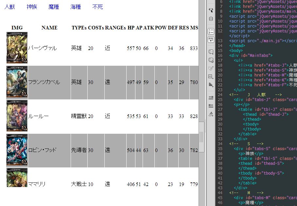The height and width of the screenshot is (206, 297).
Task: Toggle word wrap in the code view
Action: 211,39
